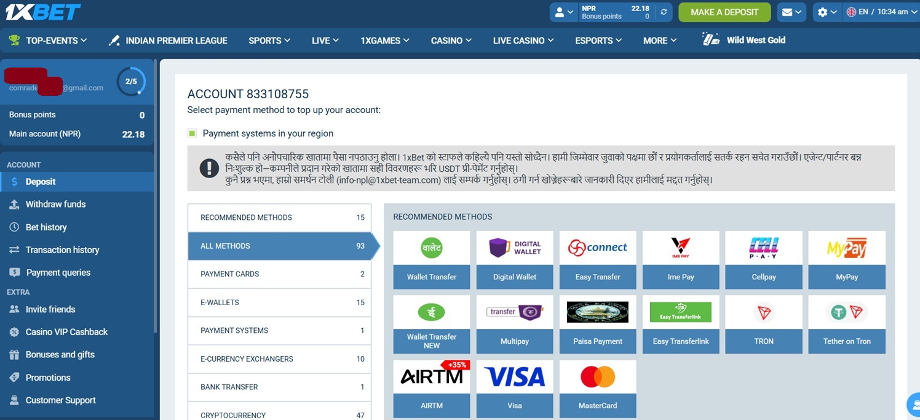Click the Invite friends icon
The width and height of the screenshot is (920, 420).
[14, 309]
